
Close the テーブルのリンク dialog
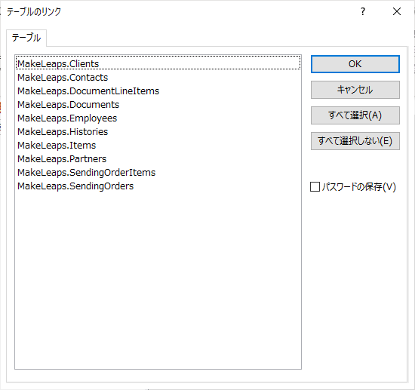click(x=397, y=11)
